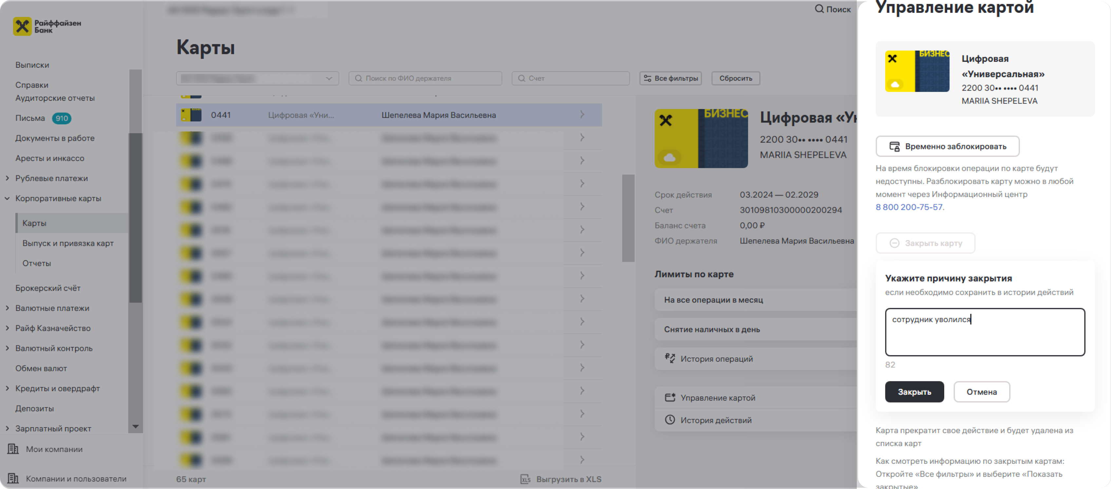Click the phone link 8 800 200-75-57
The width and height of the screenshot is (1111, 489).
[909, 207]
